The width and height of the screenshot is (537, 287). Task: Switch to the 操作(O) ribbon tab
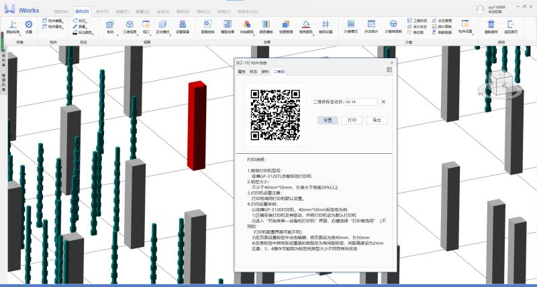click(x=82, y=11)
